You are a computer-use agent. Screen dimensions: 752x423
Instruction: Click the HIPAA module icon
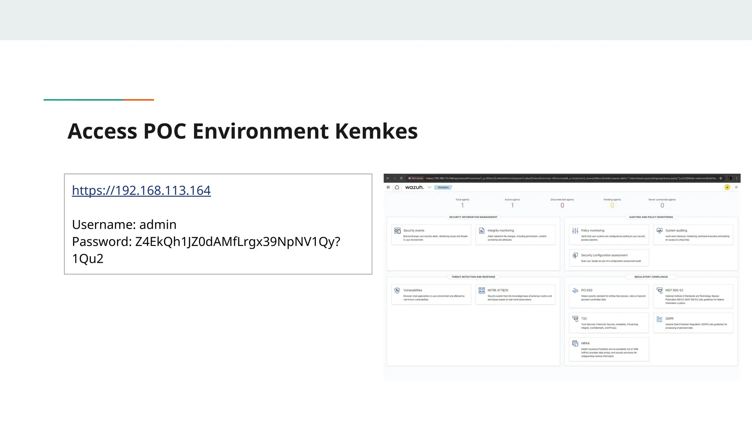coord(575,343)
